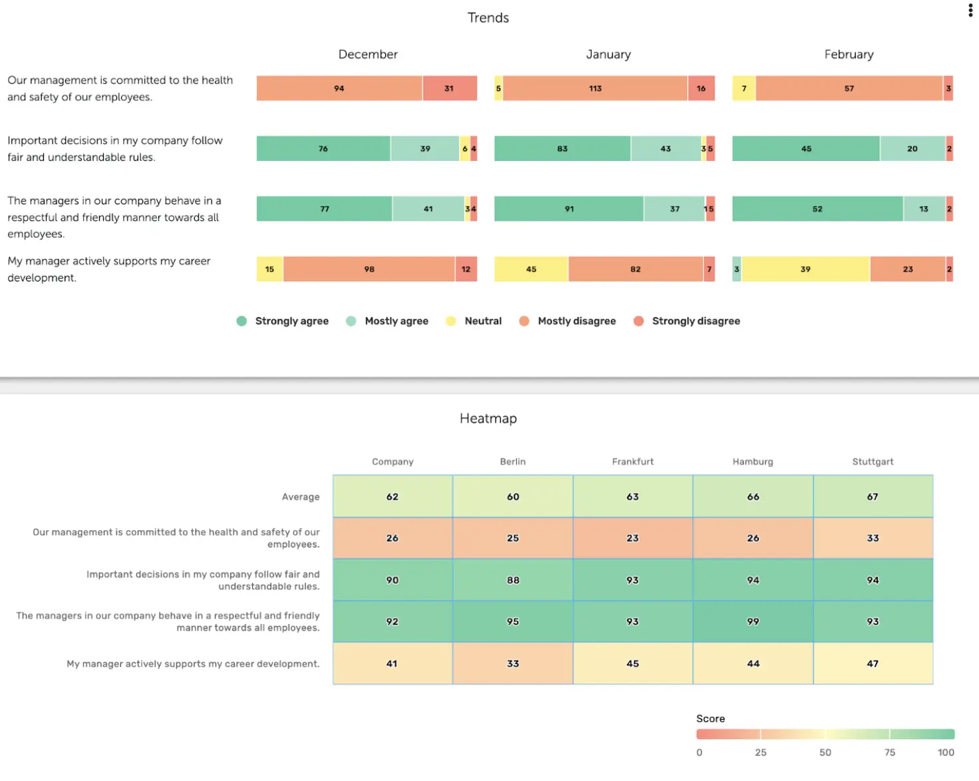Click the Trends chart title
The height and width of the screenshot is (781, 979).
click(x=488, y=17)
